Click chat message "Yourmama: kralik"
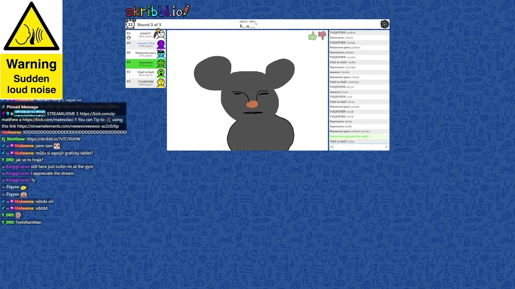 tap(359, 126)
